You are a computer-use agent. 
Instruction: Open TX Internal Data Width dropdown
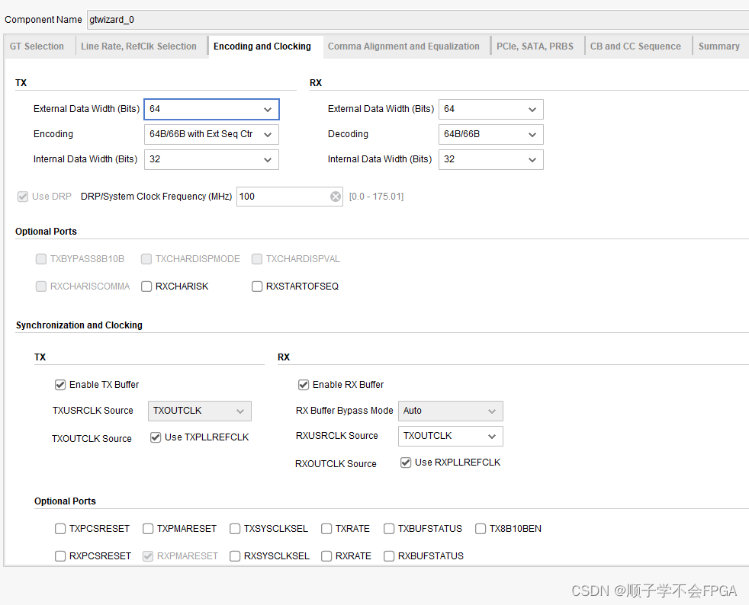(x=211, y=159)
